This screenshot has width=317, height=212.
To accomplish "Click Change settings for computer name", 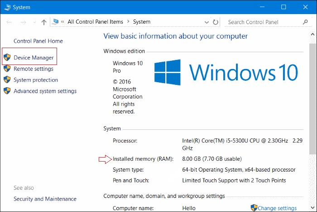I will (277, 208).
